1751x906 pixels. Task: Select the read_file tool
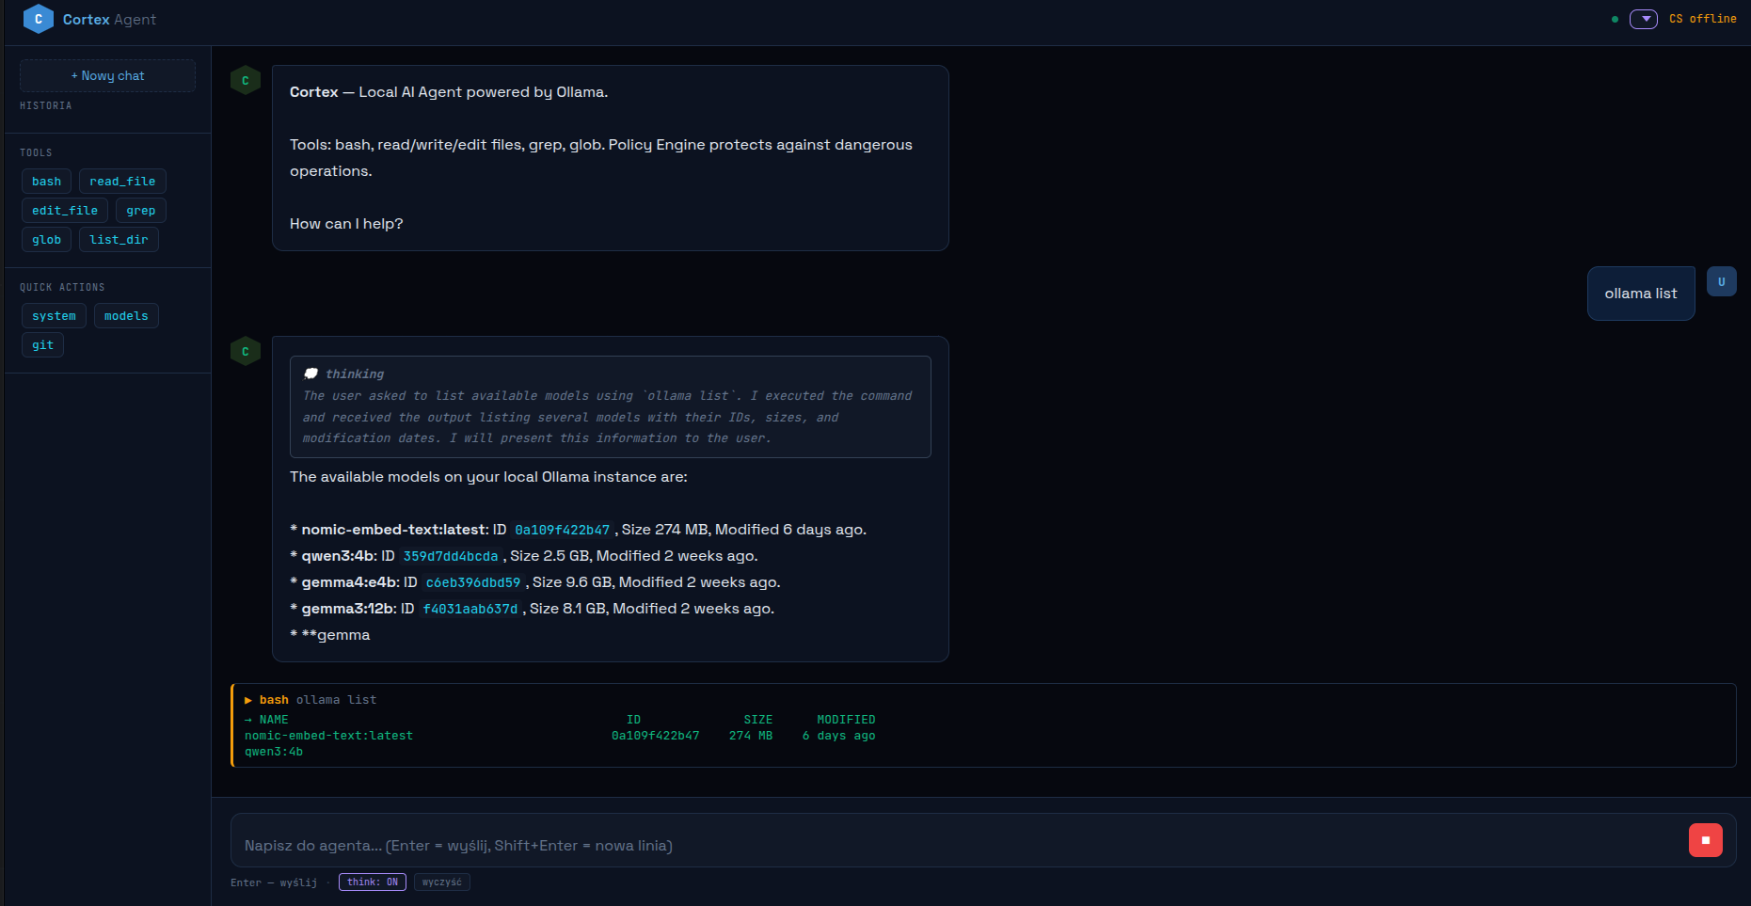click(x=122, y=181)
